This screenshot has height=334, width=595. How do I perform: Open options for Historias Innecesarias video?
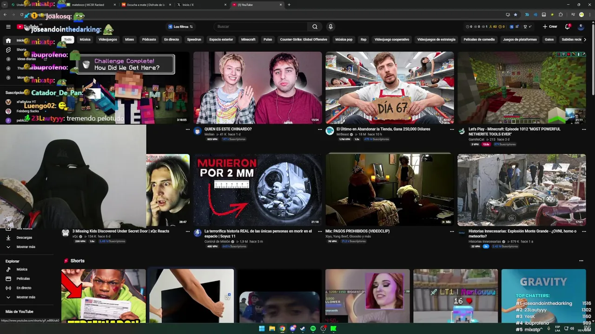click(x=584, y=231)
